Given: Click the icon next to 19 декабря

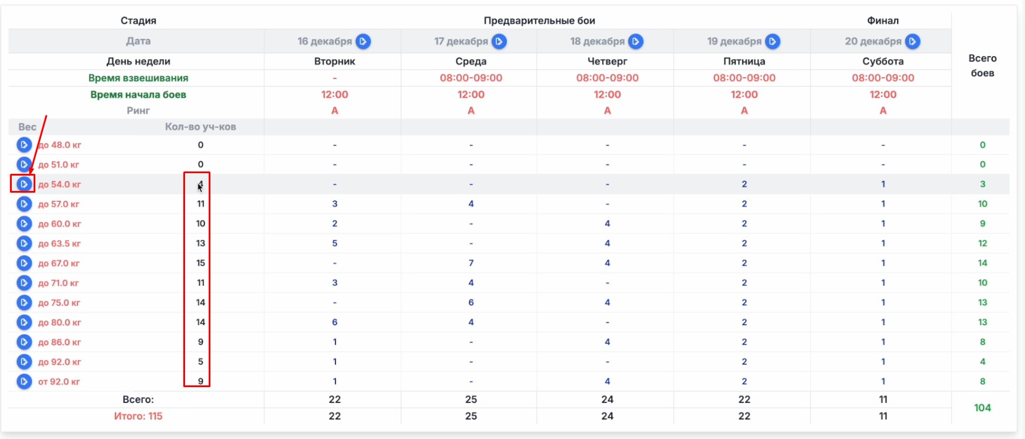Looking at the screenshot, I should pos(773,41).
